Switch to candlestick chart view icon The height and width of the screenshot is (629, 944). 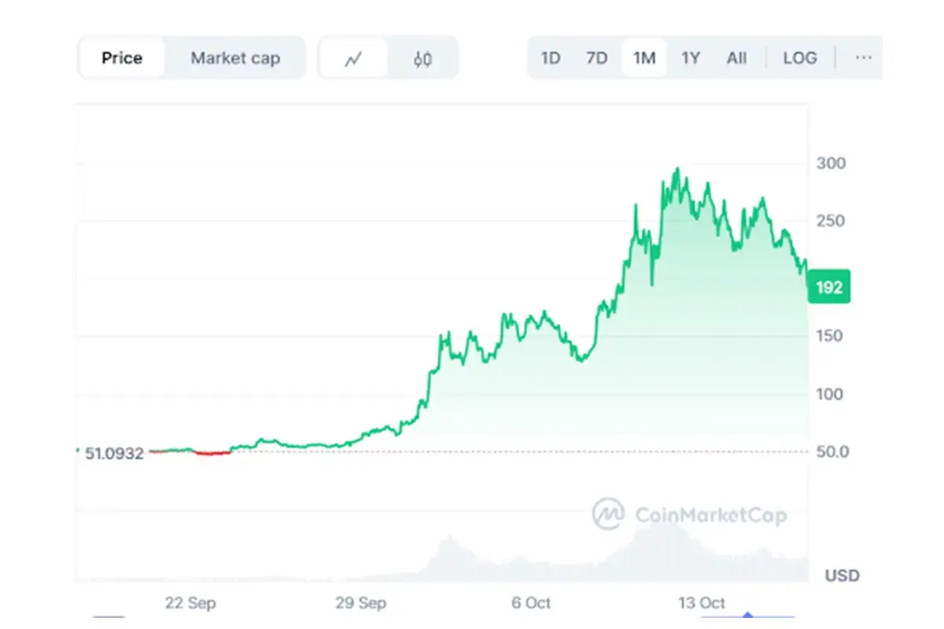(422, 58)
